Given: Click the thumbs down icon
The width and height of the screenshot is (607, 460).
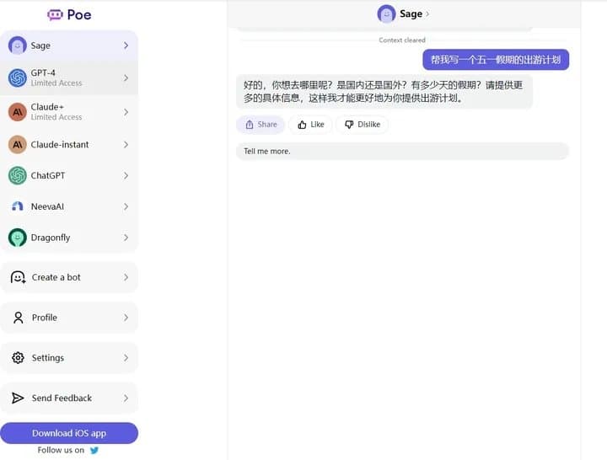Looking at the screenshot, I should coord(349,125).
